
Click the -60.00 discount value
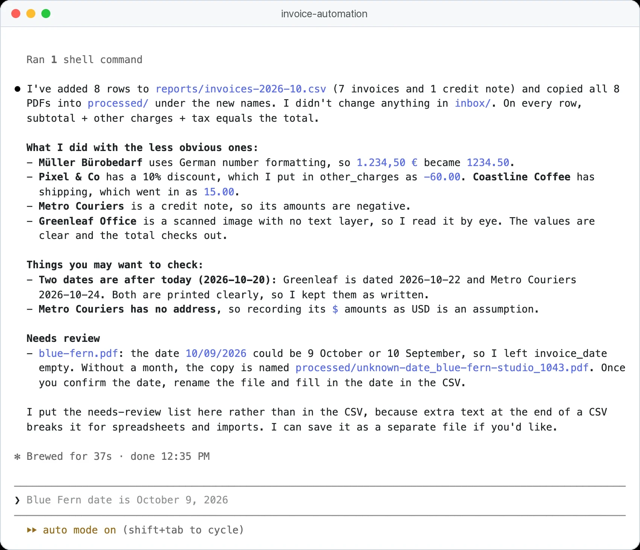tap(442, 177)
